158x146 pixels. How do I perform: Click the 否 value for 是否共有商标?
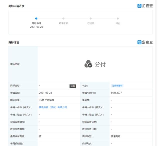pyautogui.click(x=40, y=136)
